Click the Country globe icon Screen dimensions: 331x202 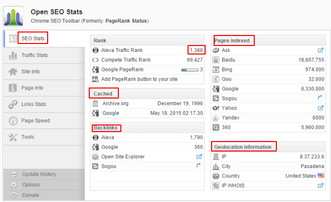[x=216, y=176]
